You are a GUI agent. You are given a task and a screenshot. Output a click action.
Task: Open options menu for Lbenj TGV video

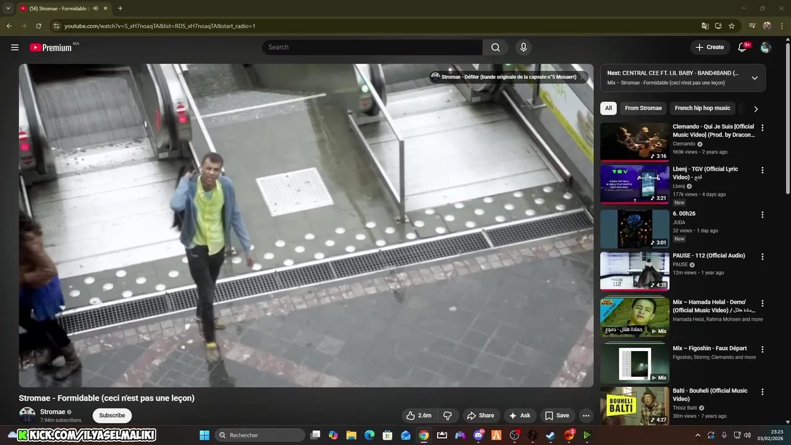coord(762,170)
